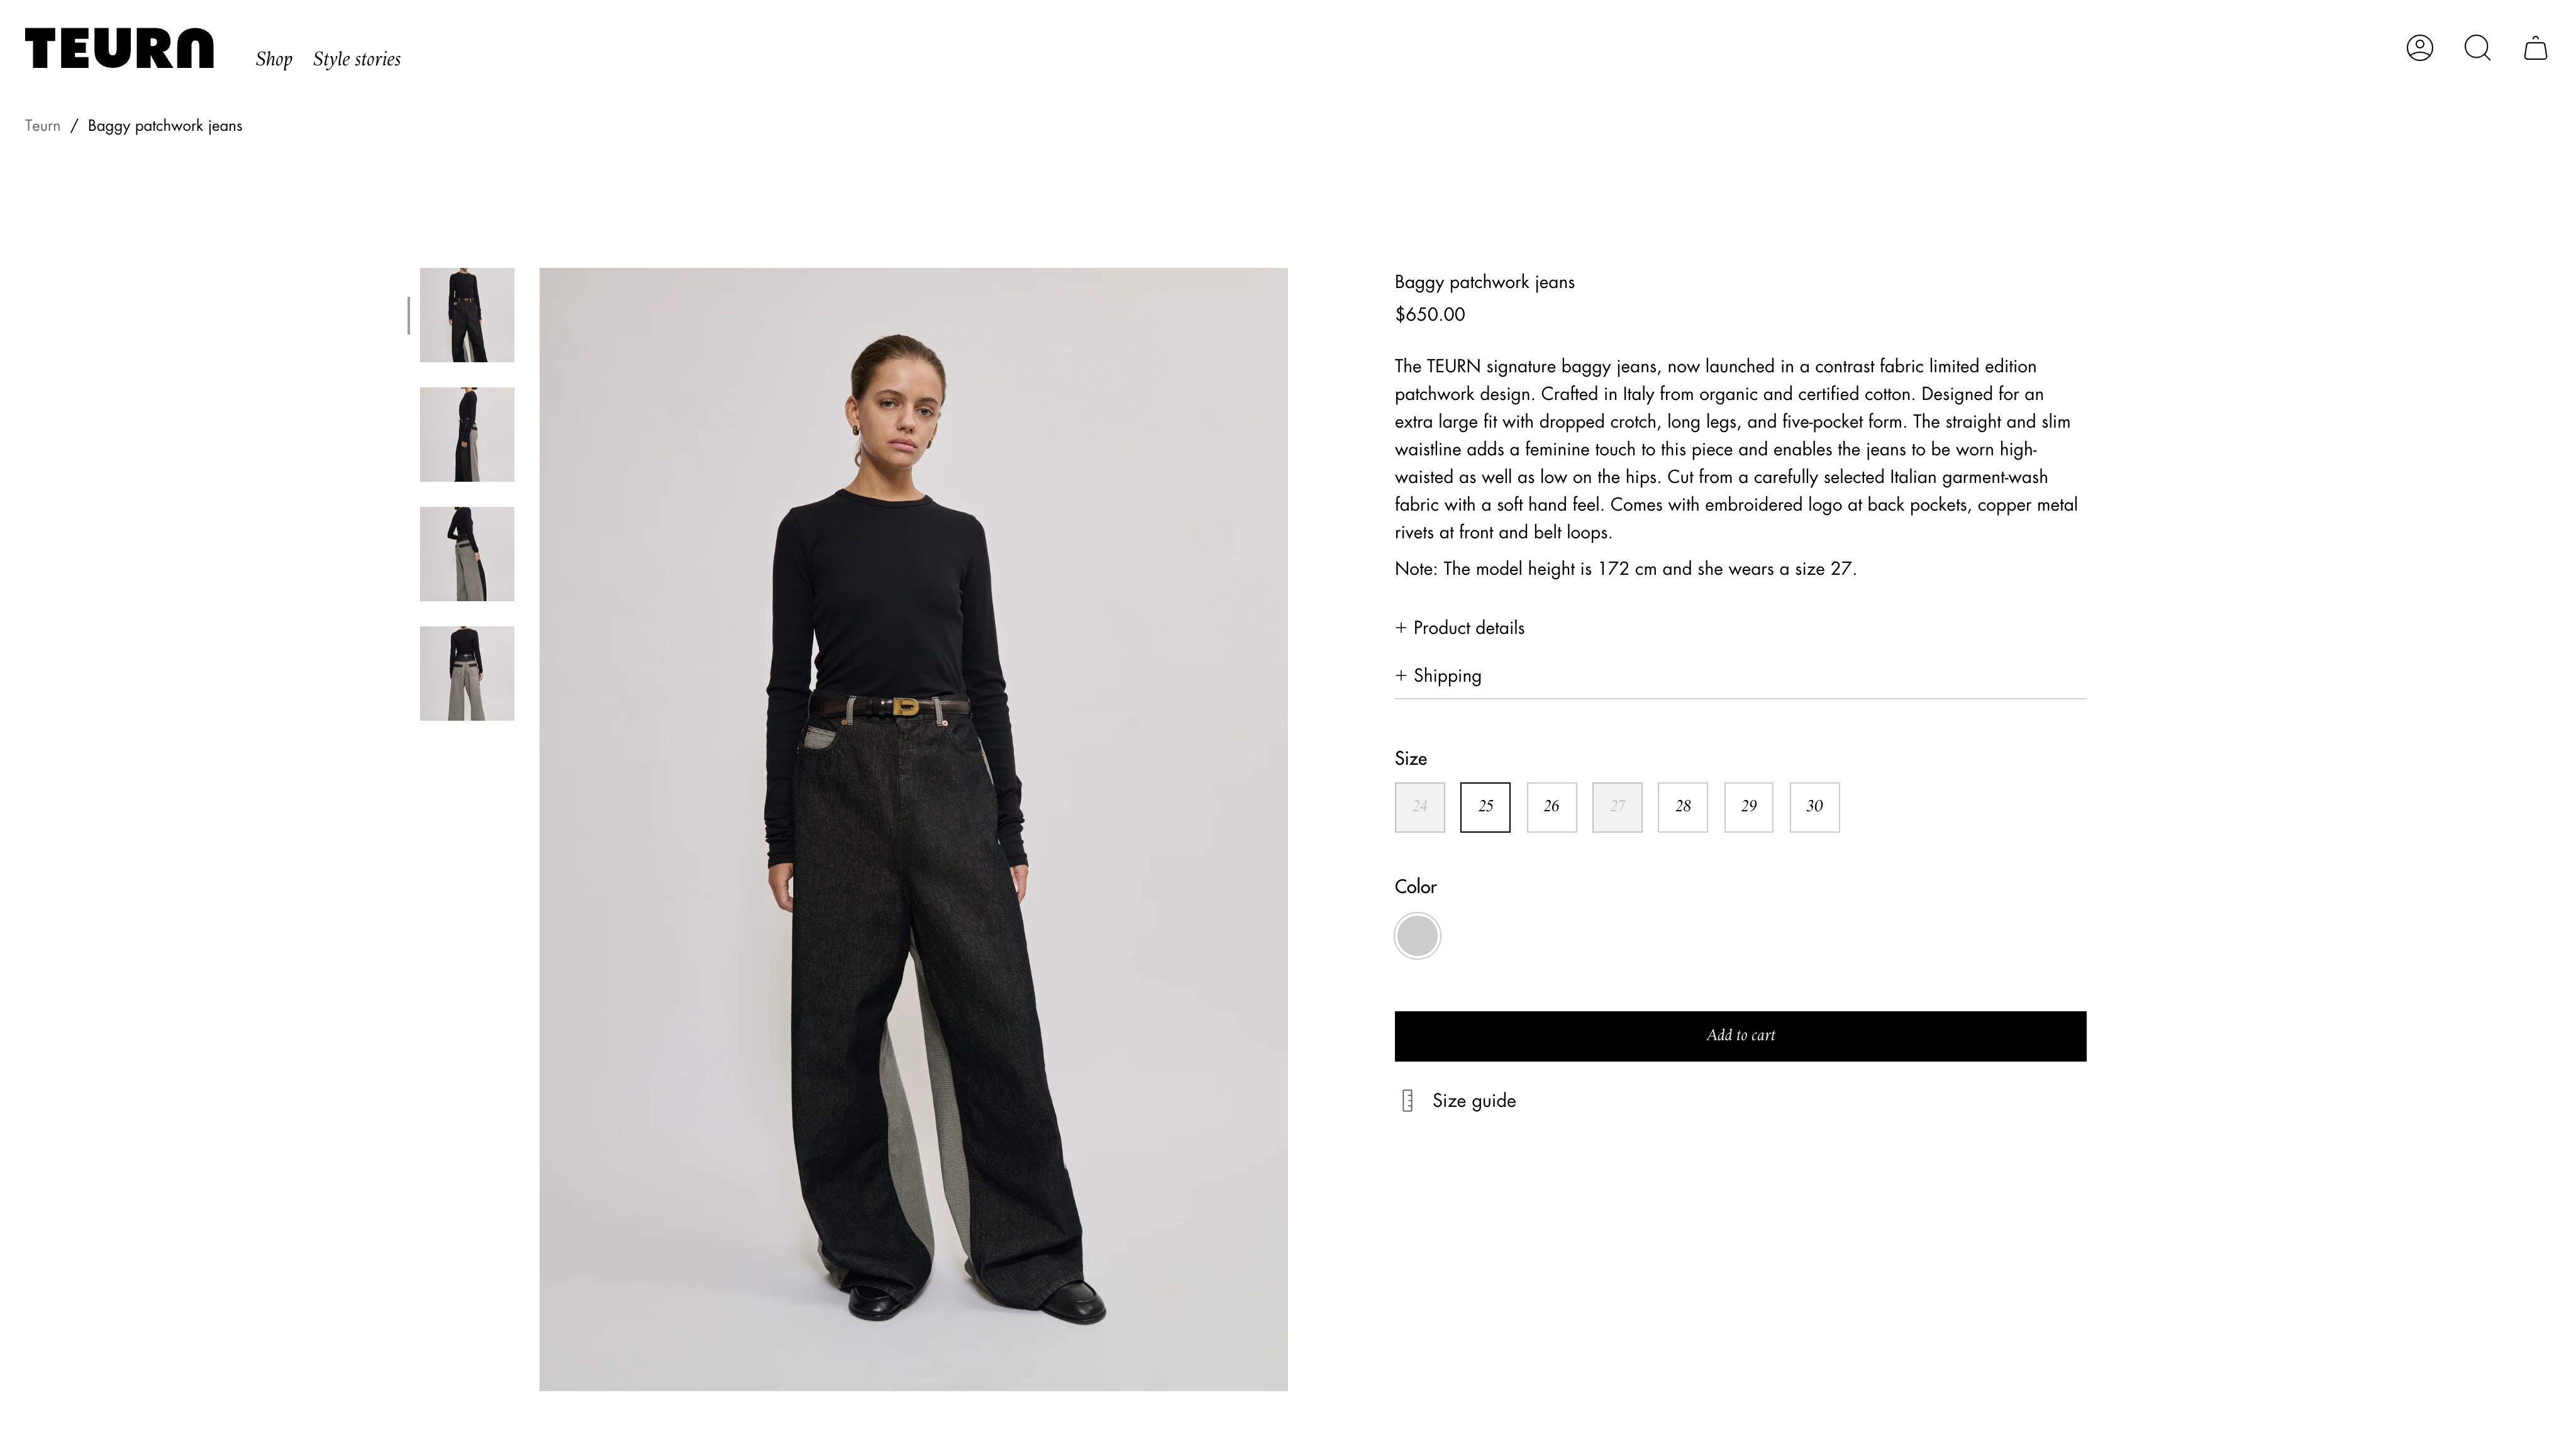Image resolution: width=2576 pixels, height=1449 pixels.
Task: Expand the Product details section
Action: (1460, 628)
